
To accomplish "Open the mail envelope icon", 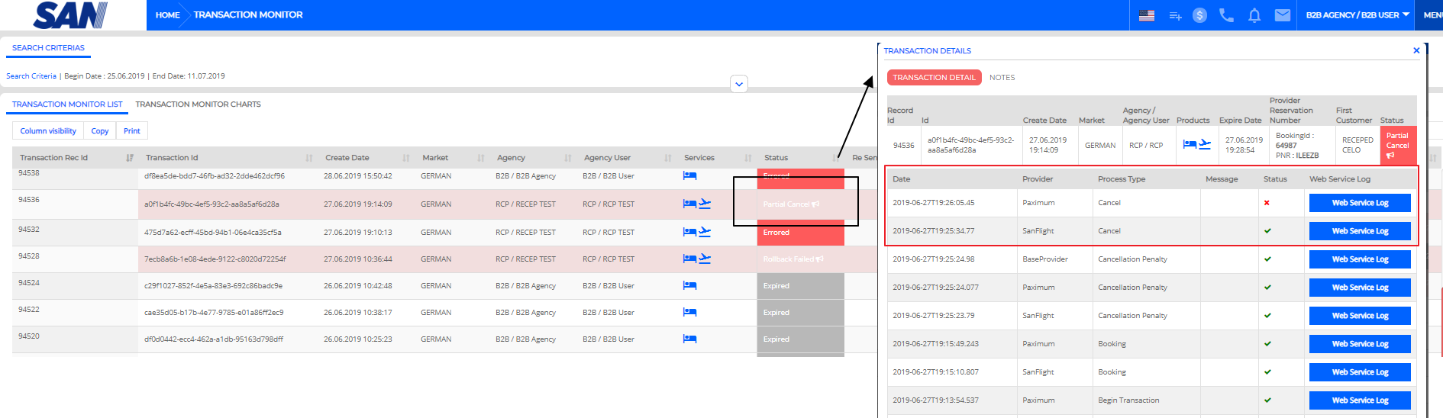I will pos(1283,15).
